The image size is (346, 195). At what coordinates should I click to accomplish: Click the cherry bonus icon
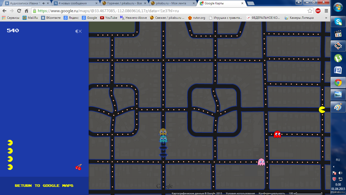[79, 167]
